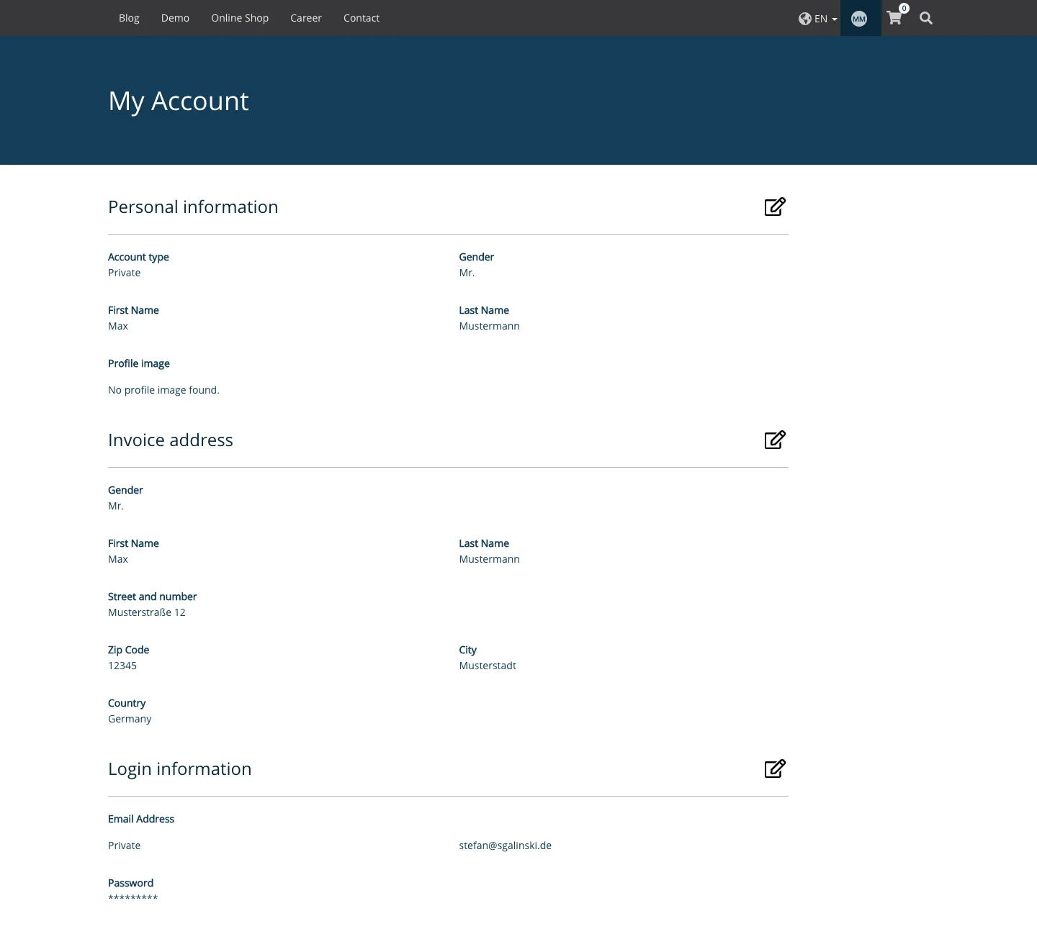Click the email address stefan@sgalinski.de
This screenshot has height=952, width=1037.
(505, 845)
